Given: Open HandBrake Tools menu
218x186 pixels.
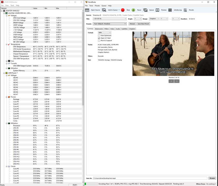Looking at the screenshot, I should tap(91, 6).
